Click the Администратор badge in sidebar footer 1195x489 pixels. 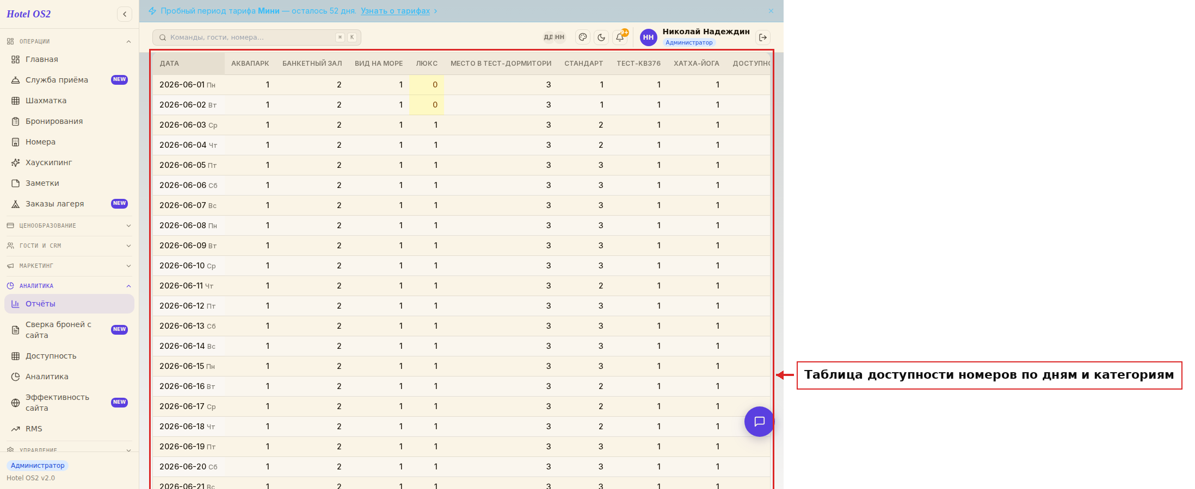38,466
